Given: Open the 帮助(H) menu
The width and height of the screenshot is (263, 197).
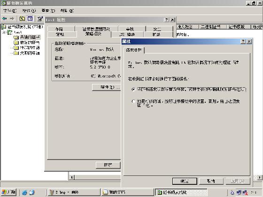Looking at the screenshot, I should tap(67, 11).
